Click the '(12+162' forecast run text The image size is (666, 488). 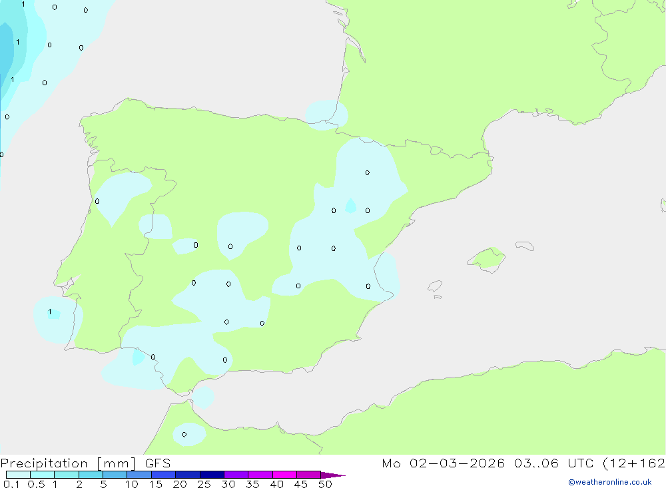coord(634,463)
